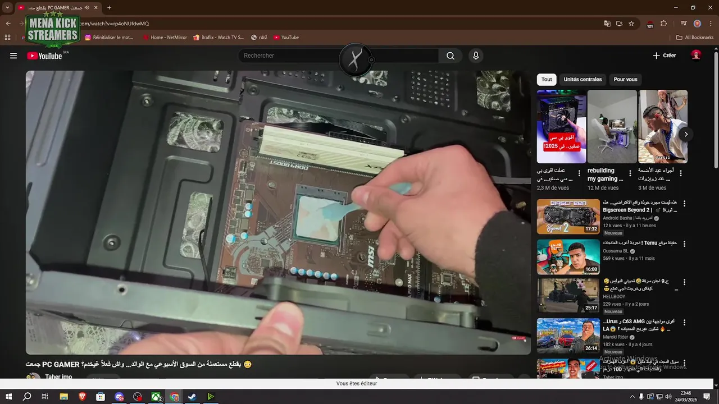Go to the YouTube home logo

click(44, 56)
